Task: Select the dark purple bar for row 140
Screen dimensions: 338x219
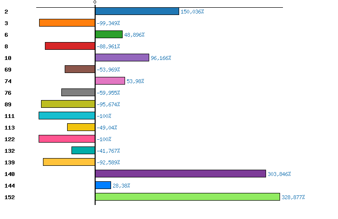Action: click(x=181, y=174)
